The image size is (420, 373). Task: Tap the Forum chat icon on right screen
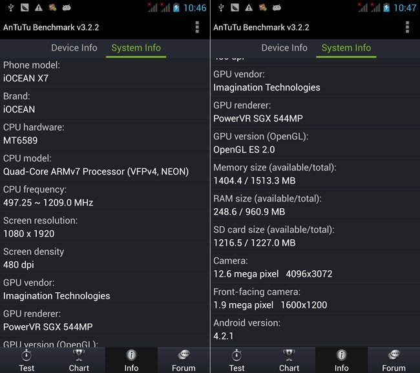pos(394,355)
